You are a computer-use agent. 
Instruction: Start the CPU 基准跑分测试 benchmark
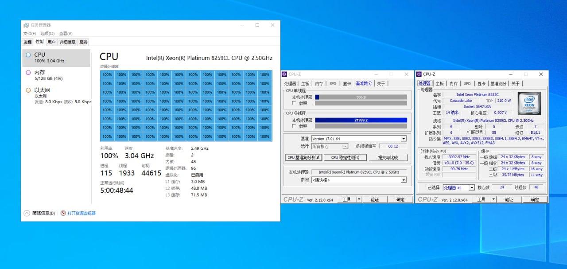pyautogui.click(x=304, y=157)
